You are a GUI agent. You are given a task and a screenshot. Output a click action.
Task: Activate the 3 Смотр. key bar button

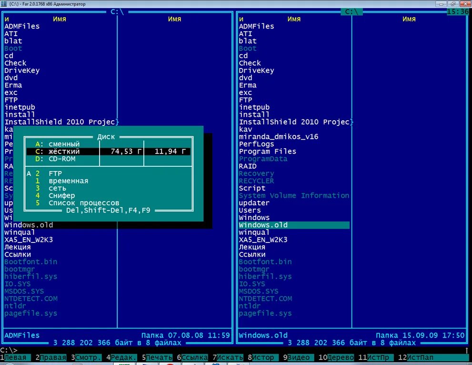click(86, 357)
